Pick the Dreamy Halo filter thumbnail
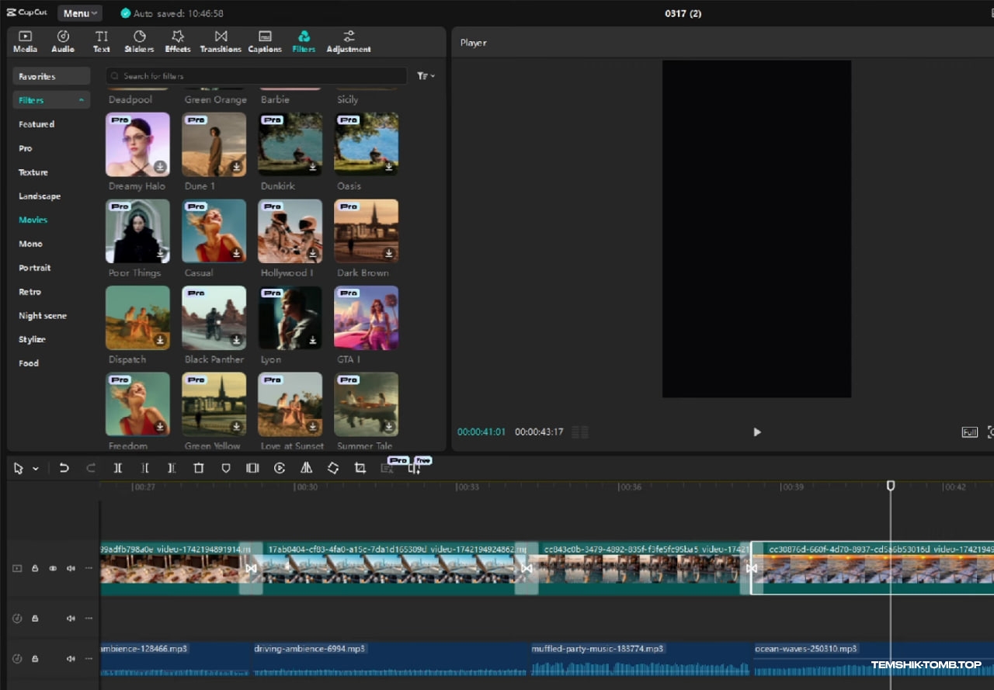 [137, 144]
